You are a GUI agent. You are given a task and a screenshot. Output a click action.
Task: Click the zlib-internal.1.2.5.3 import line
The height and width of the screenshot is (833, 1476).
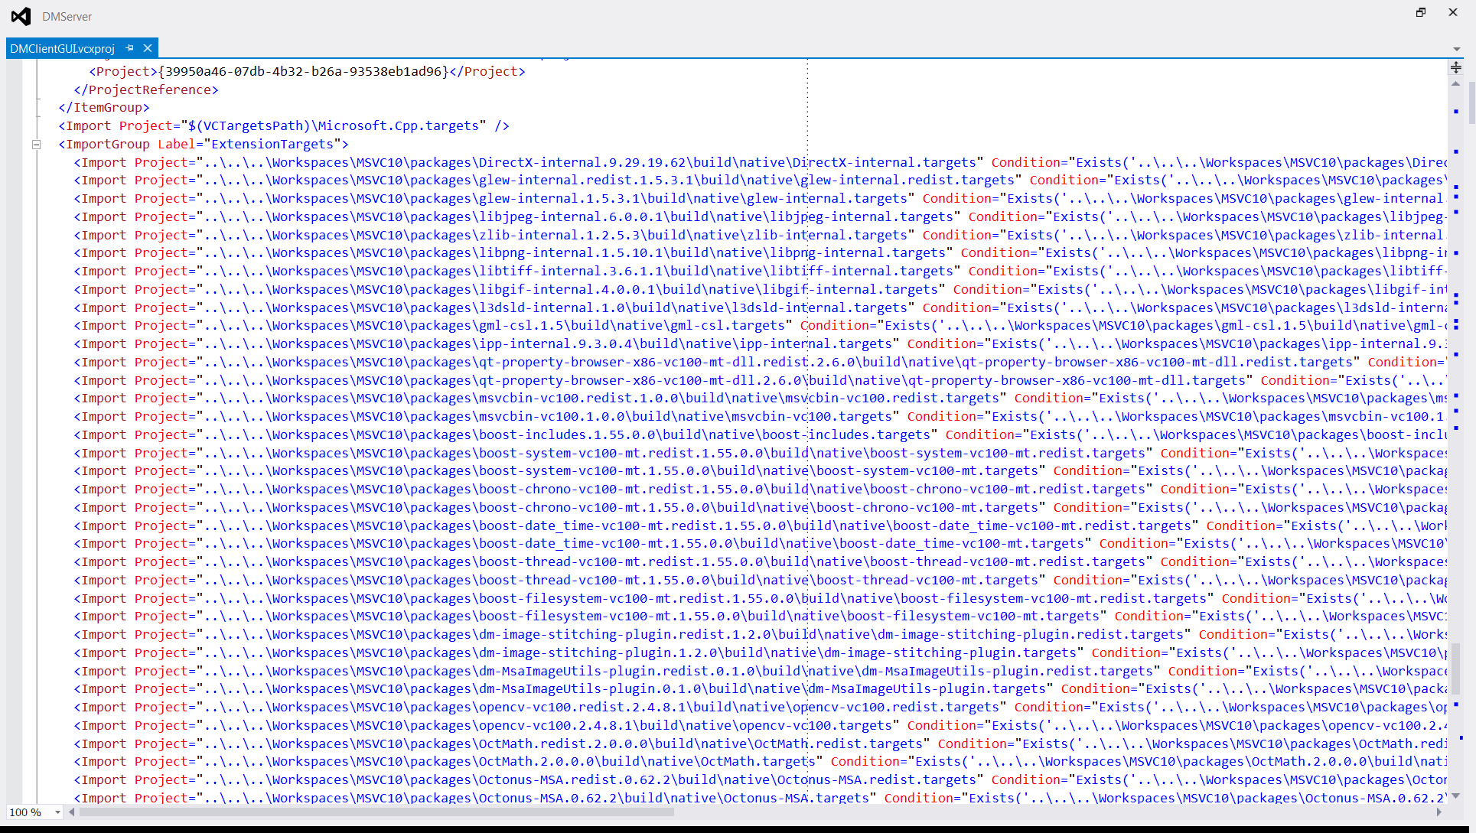point(760,235)
